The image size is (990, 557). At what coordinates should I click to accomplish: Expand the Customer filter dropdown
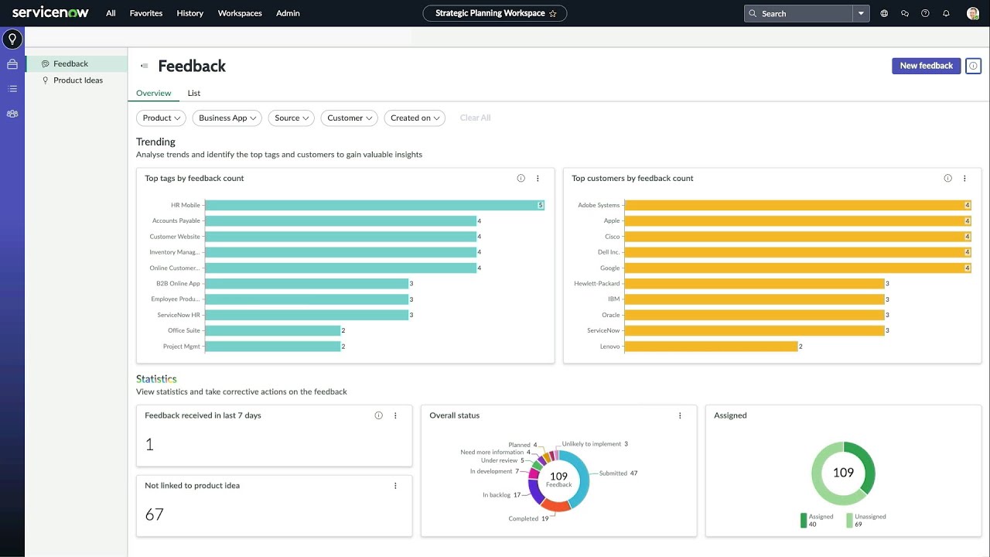click(349, 118)
